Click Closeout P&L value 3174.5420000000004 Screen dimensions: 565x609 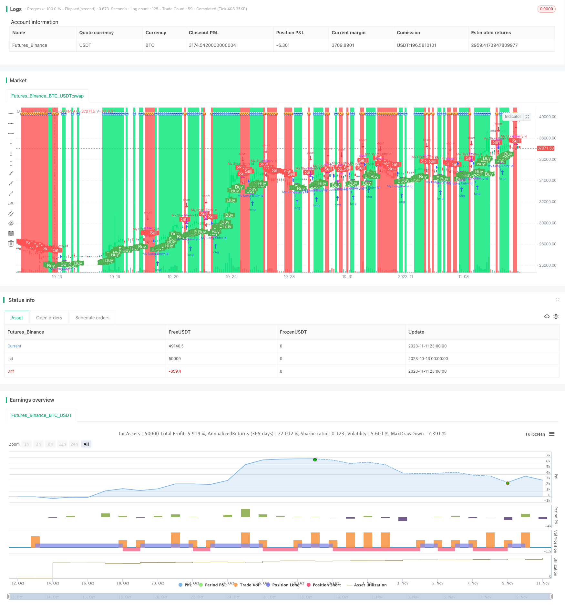(x=212, y=45)
